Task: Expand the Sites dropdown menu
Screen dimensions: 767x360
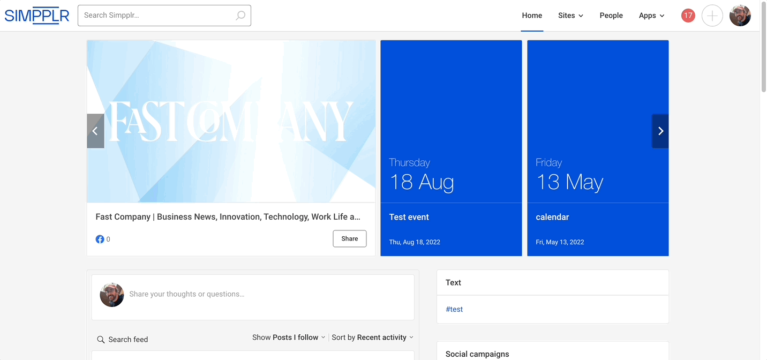Action: (x=570, y=16)
